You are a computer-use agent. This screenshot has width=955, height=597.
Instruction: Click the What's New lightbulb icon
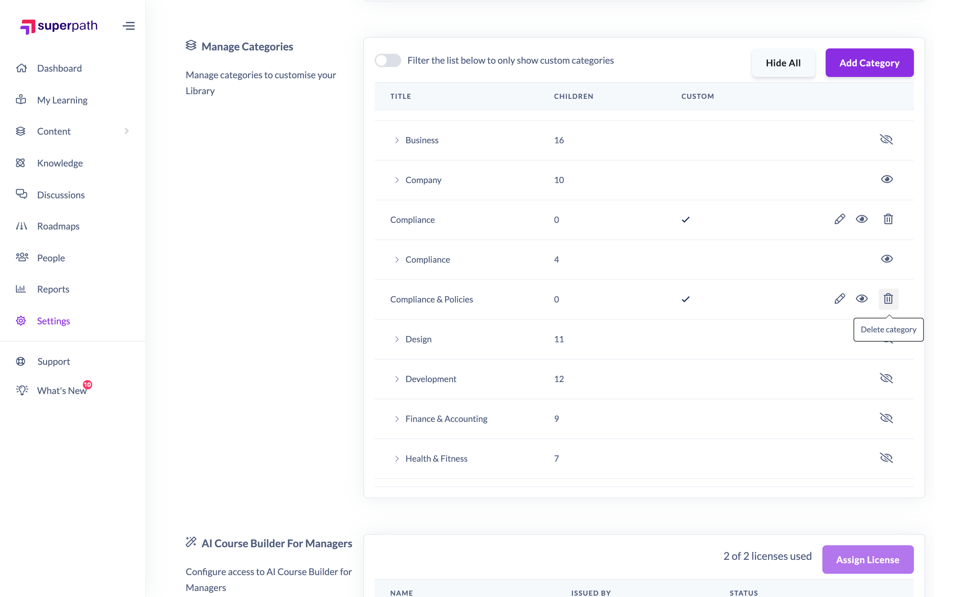point(22,390)
